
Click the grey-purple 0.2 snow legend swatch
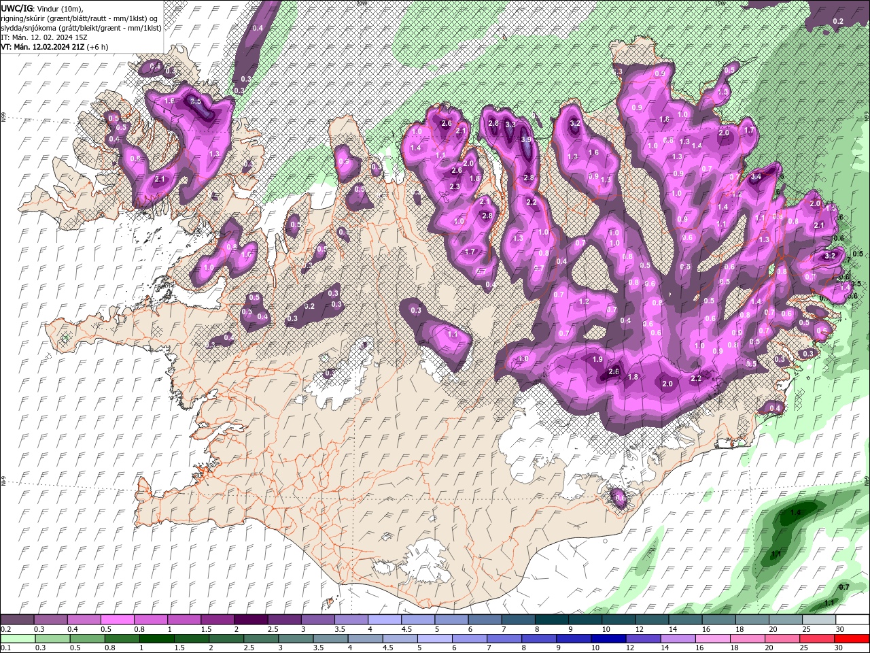(17, 620)
